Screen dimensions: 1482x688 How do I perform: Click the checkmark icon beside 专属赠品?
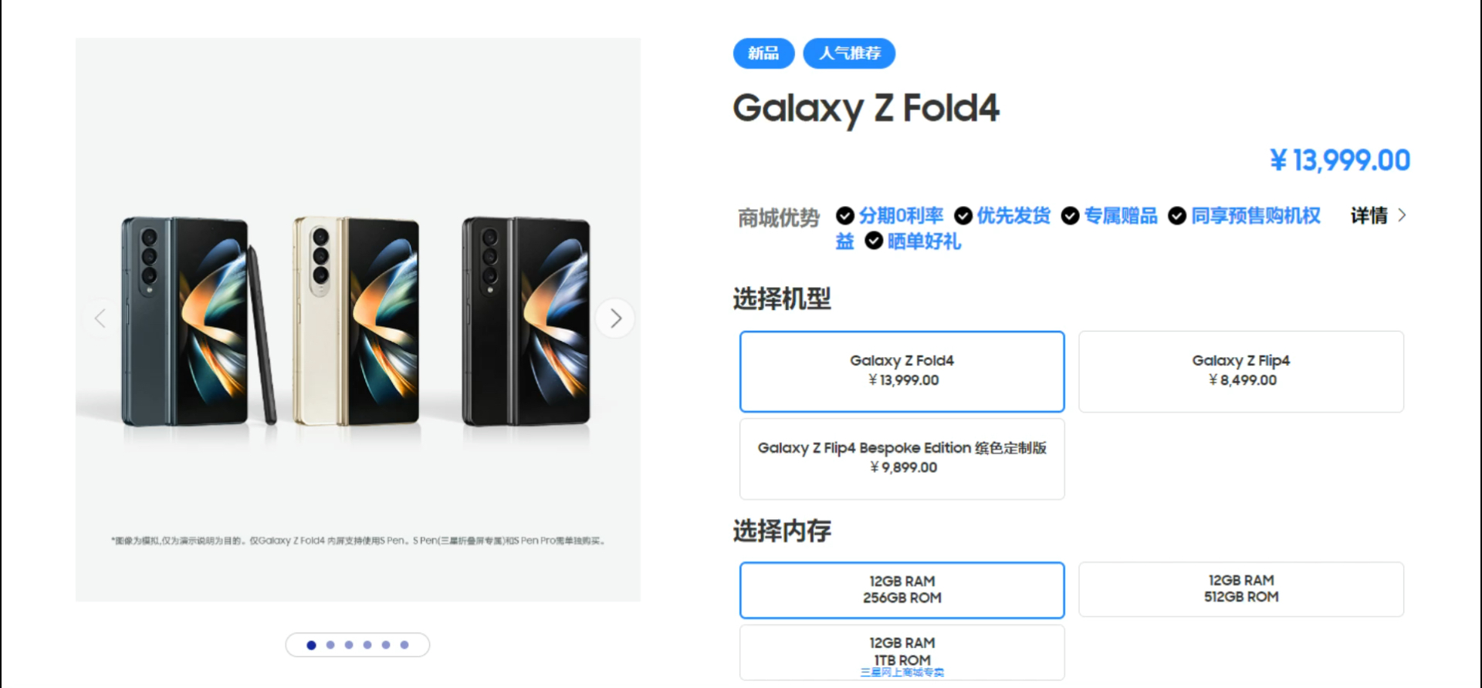(1070, 216)
